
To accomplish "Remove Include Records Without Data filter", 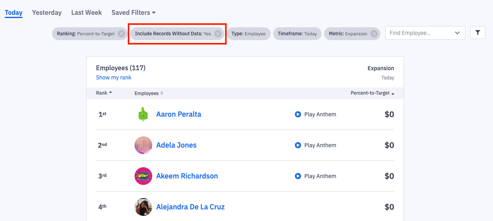I will pos(218,34).
